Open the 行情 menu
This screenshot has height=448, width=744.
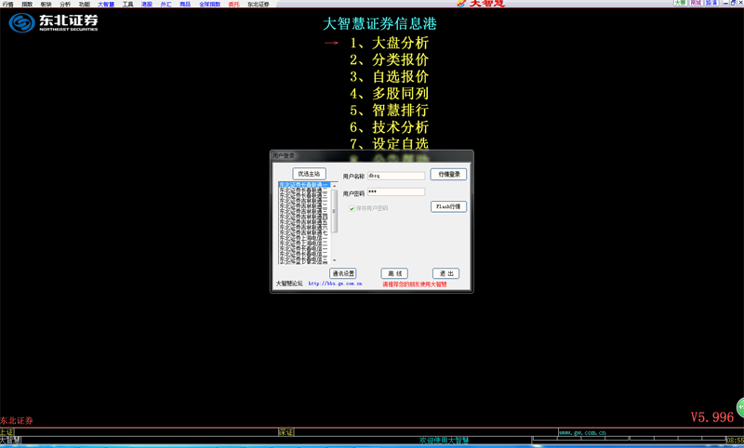tap(7, 5)
